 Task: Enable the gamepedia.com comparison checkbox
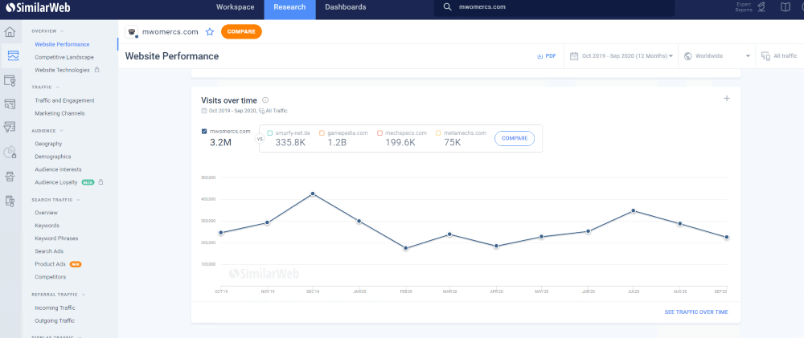pos(321,132)
